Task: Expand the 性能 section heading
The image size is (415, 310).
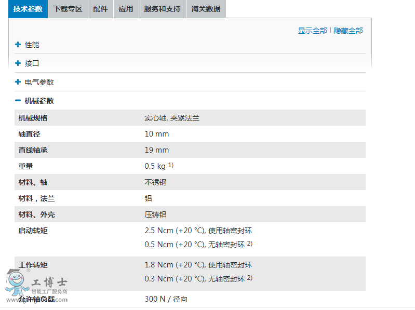Action: pyautogui.click(x=32, y=45)
